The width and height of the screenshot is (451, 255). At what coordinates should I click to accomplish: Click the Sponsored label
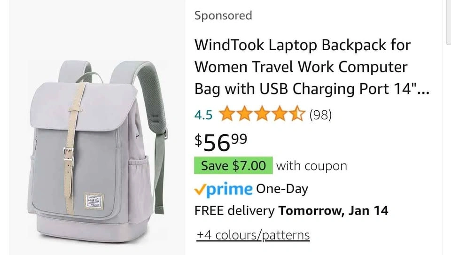coord(223,15)
